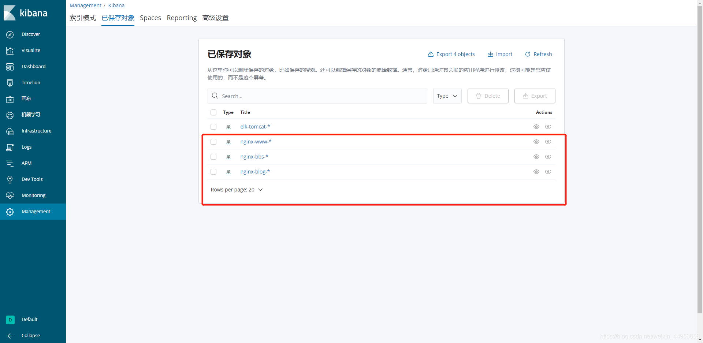The image size is (703, 343).
Task: Inspect elk-tomcat-* via eye icon
Action: [536, 127]
